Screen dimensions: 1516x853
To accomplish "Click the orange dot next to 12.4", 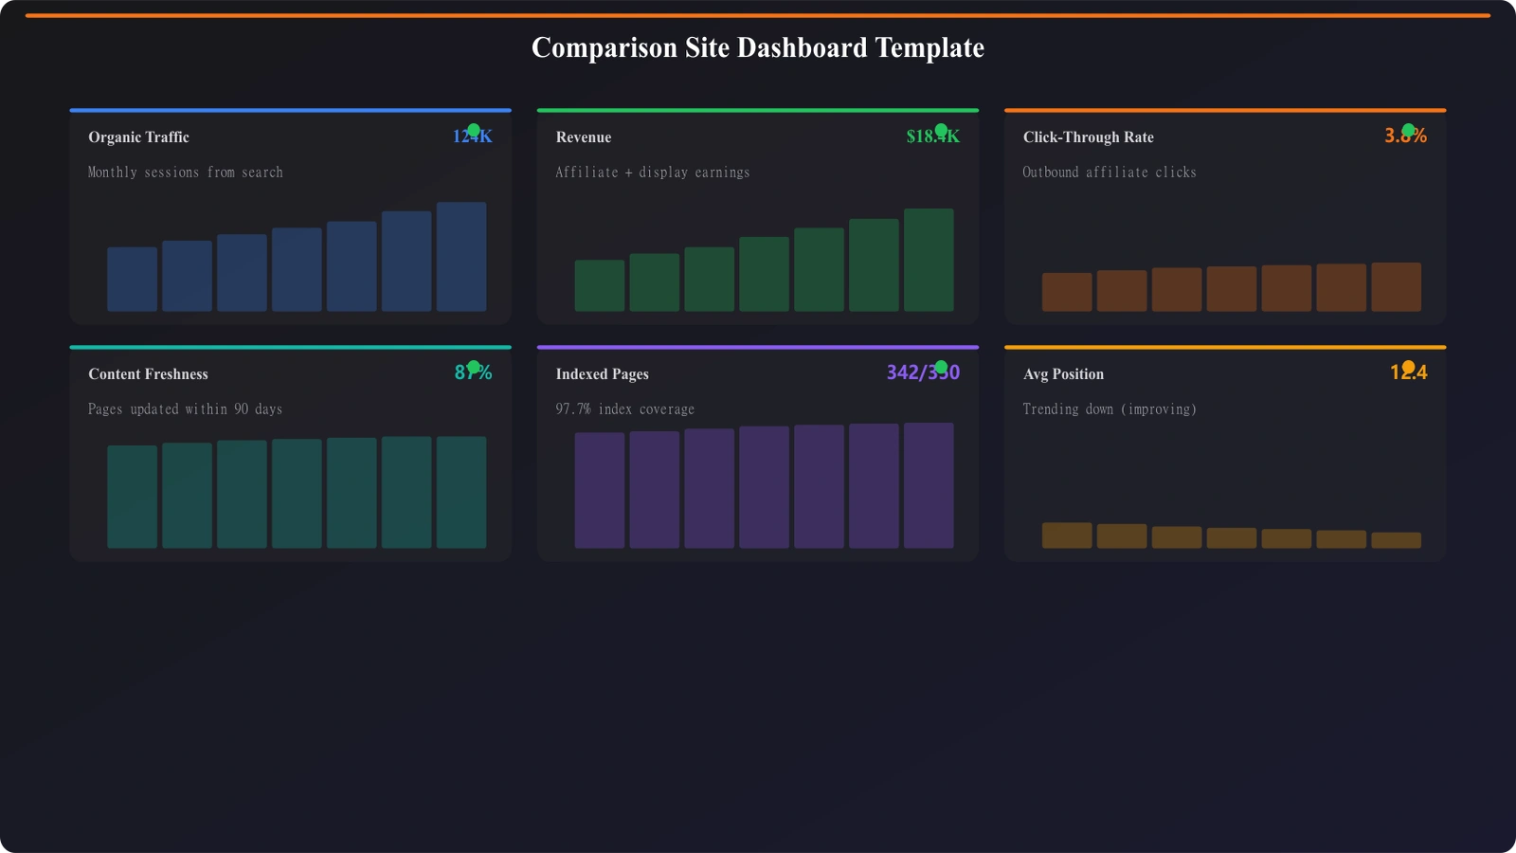I will pos(1409,366).
